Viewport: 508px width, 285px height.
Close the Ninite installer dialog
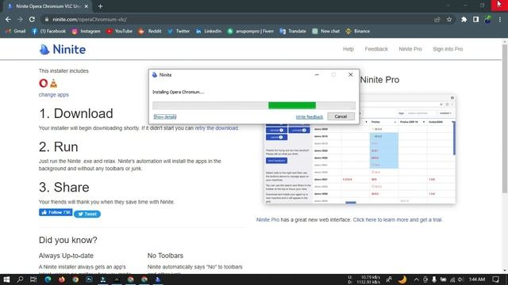coord(351,74)
